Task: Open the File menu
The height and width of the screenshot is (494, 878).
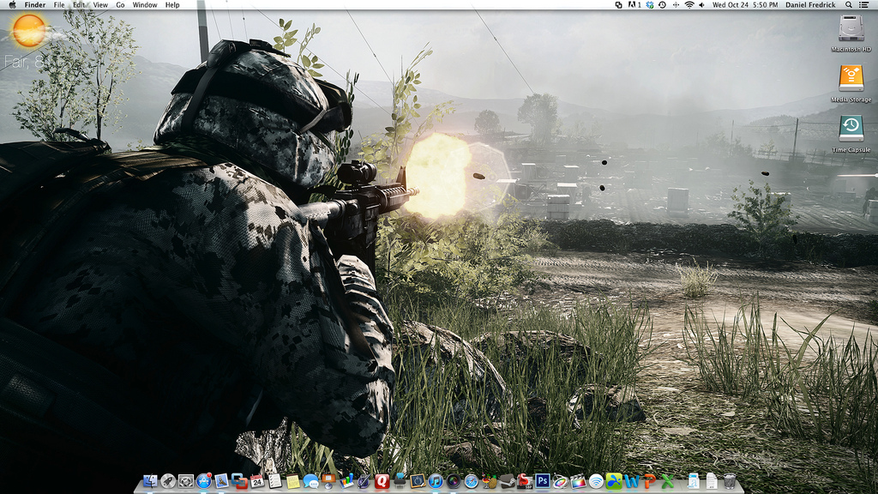Action: point(59,4)
